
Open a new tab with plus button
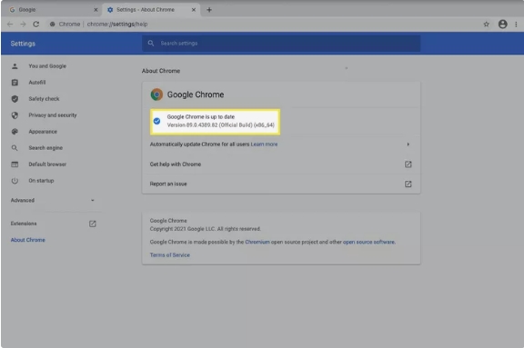[x=209, y=10]
